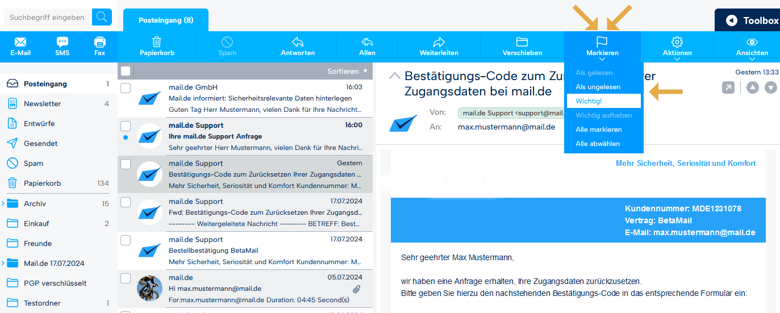Open the Bestellbestätigung BetaMail message
This screenshot has width=780, height=313.
click(x=245, y=251)
